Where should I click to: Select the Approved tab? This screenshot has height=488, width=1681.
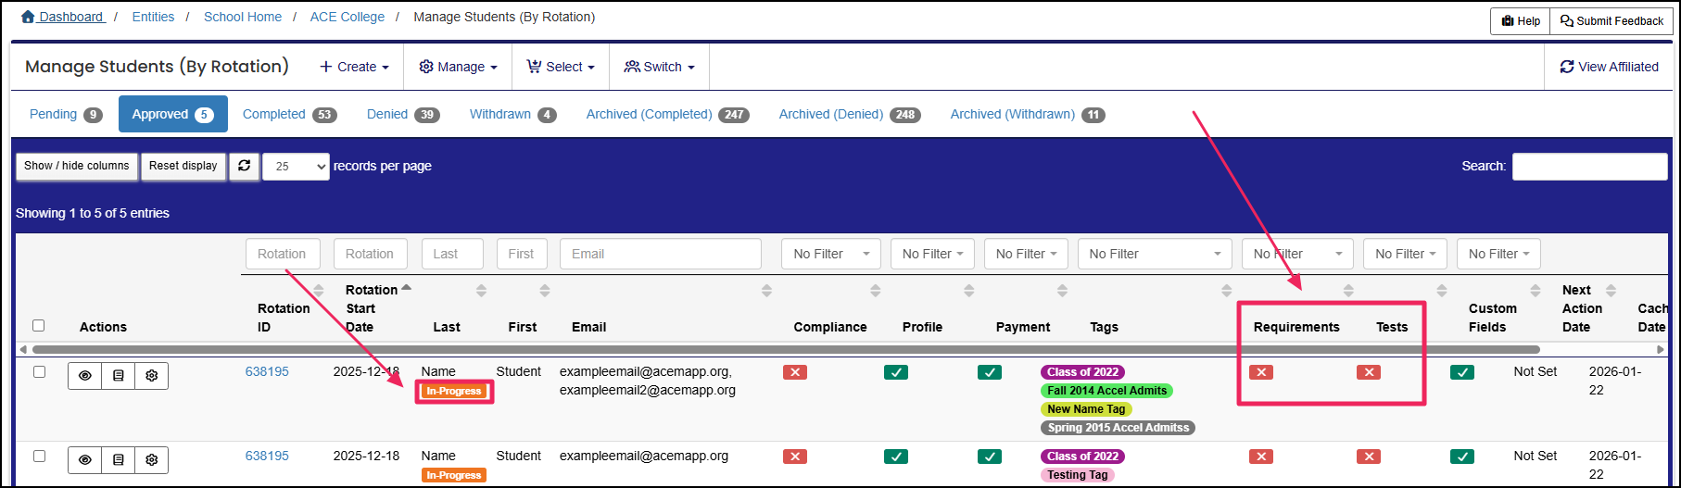[x=172, y=114]
